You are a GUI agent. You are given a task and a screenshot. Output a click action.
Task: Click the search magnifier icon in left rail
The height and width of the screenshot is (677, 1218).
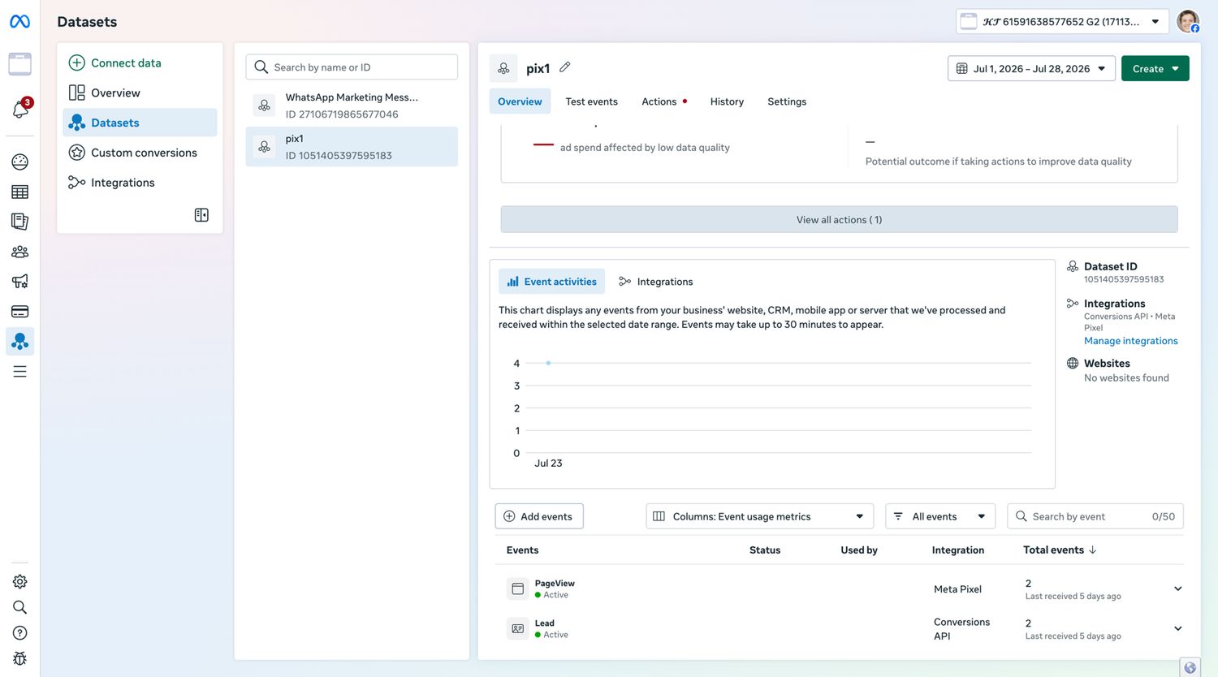(x=20, y=607)
